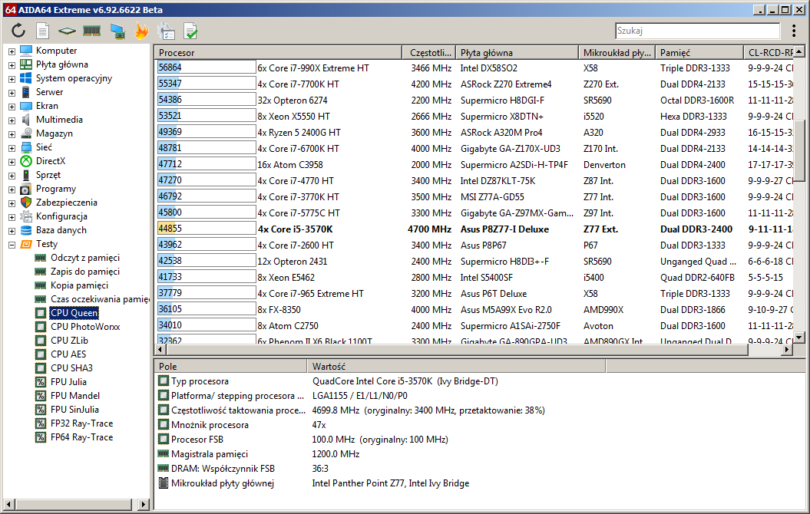Sort by Procesor column header
The image size is (810, 514).
tap(278, 53)
